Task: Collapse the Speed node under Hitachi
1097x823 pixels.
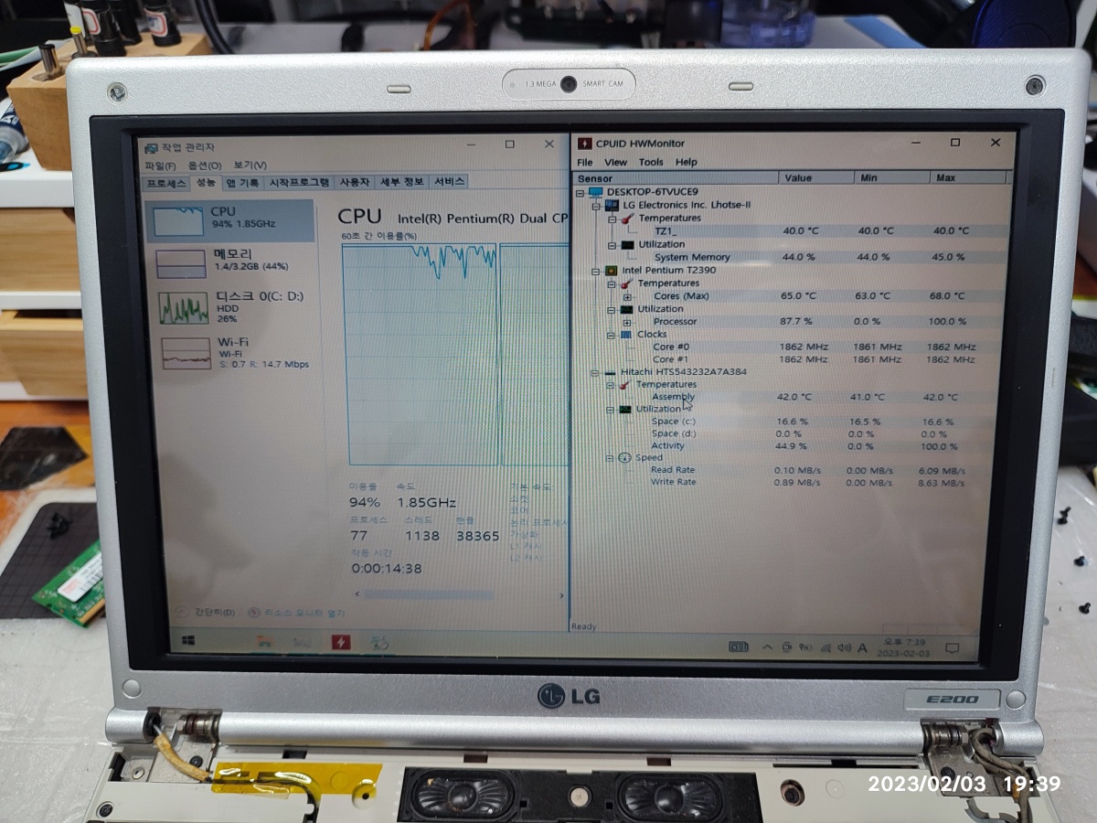Action: pos(611,457)
